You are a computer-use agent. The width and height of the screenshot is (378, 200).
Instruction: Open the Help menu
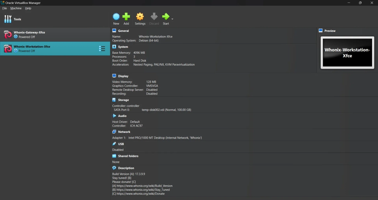point(28,8)
